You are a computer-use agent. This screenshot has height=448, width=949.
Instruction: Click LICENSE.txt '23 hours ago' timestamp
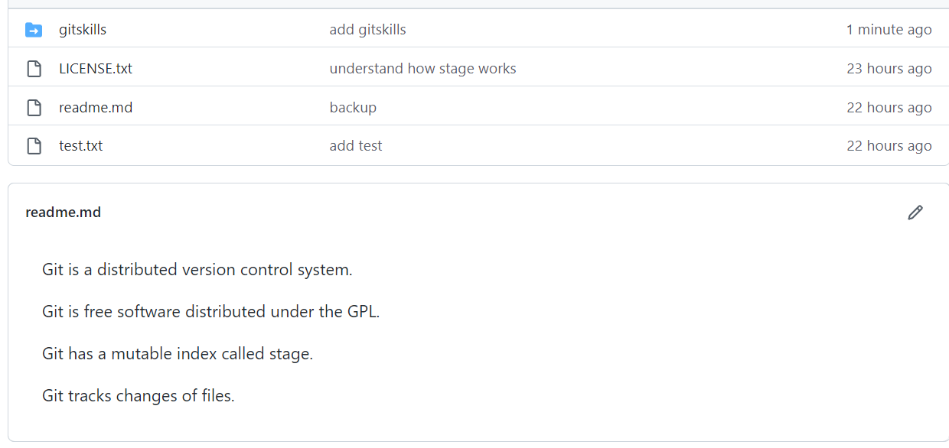pos(889,69)
